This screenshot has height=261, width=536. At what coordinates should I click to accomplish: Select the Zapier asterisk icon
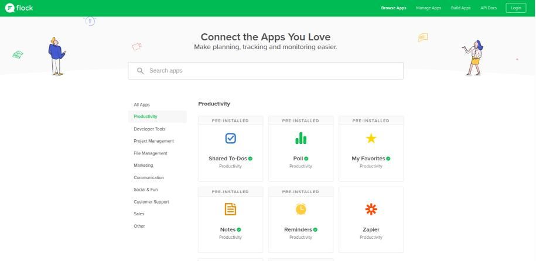[x=371, y=209]
